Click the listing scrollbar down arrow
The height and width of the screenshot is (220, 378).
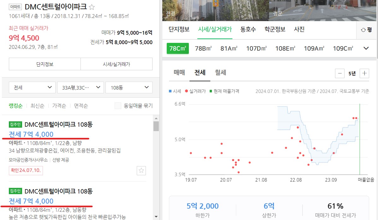pyautogui.click(x=156, y=217)
